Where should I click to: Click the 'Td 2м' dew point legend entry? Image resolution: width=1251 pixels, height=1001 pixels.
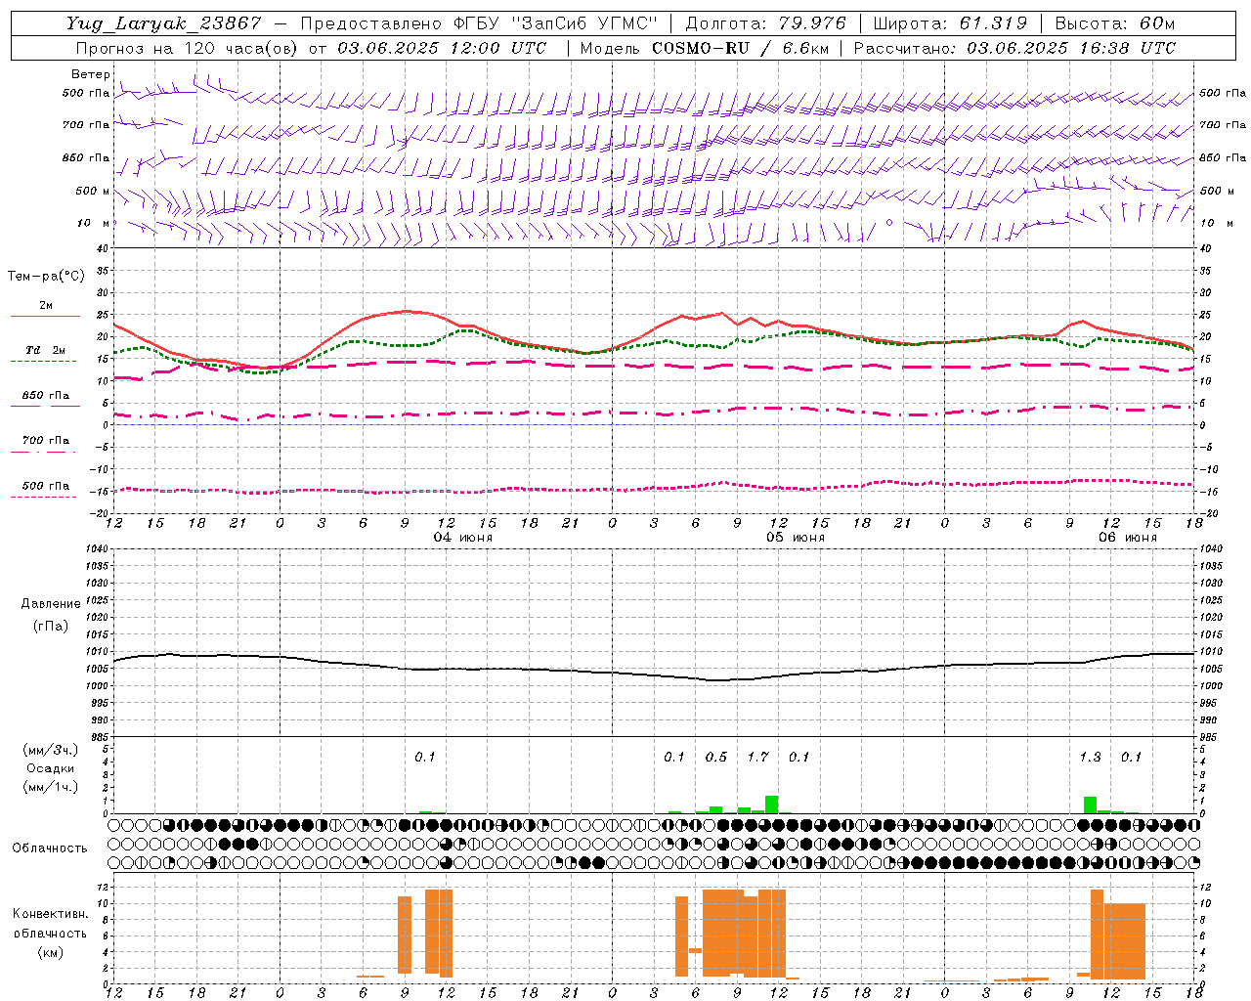click(x=45, y=350)
